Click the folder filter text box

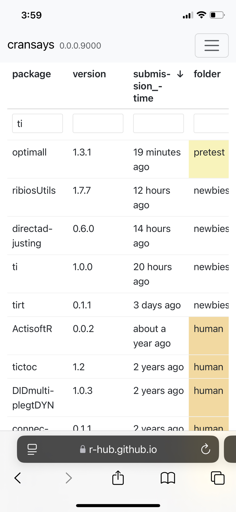211,123
